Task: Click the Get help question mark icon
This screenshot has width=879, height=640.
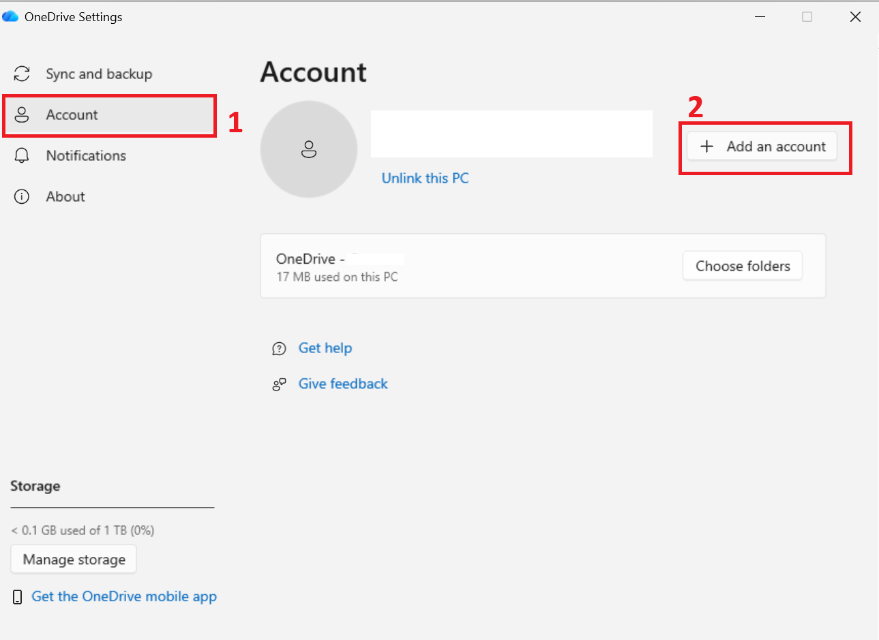Action: (279, 348)
